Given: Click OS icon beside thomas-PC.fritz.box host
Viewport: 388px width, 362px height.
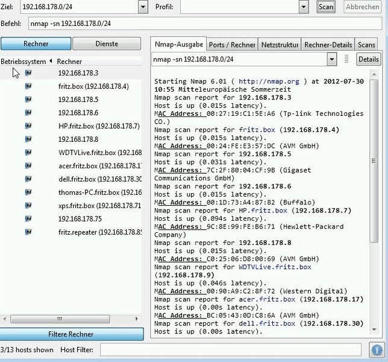Looking at the screenshot, I should tap(28, 192).
